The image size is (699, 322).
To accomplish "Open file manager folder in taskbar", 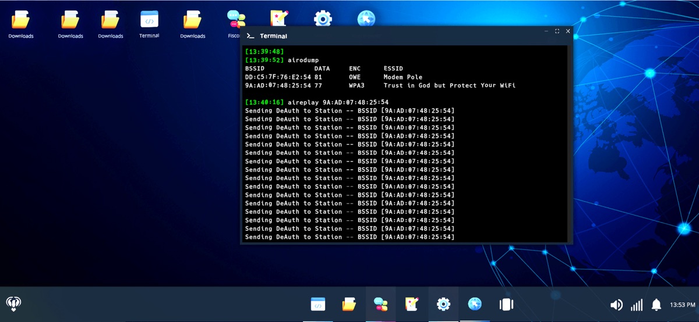I will (x=349, y=304).
